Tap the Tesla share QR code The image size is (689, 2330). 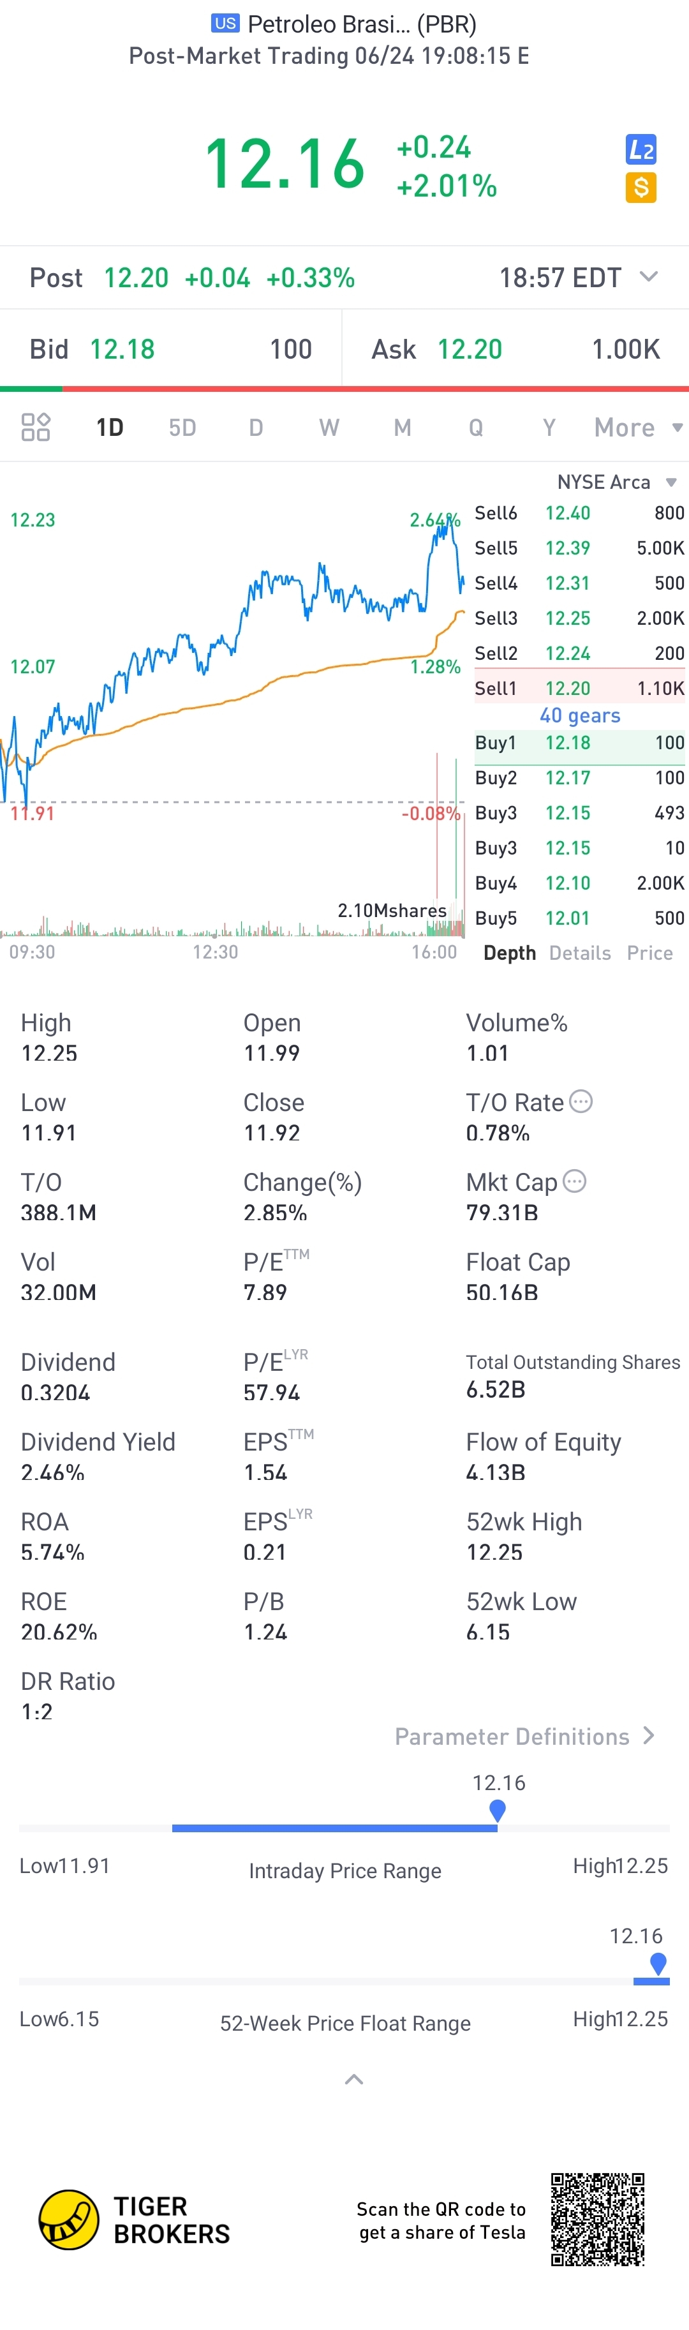[x=598, y=2219]
